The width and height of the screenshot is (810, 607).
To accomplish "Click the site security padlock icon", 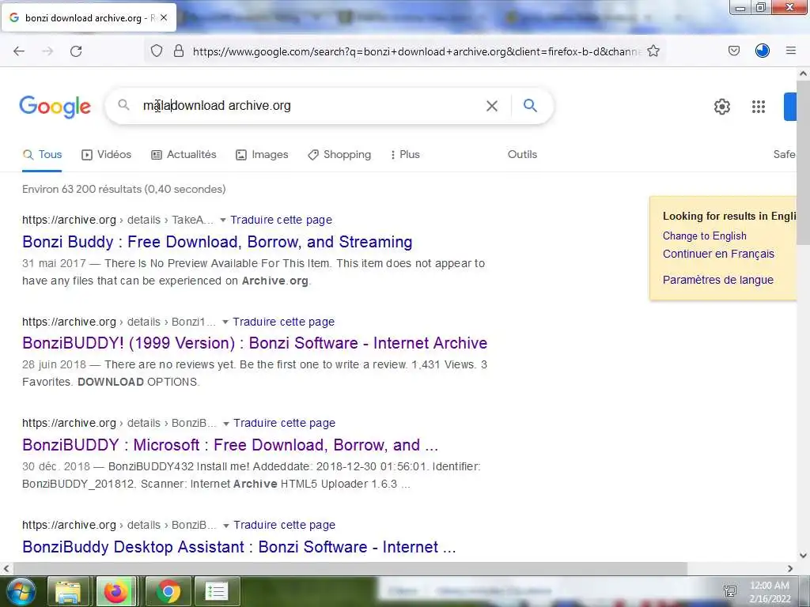I will click(x=179, y=51).
